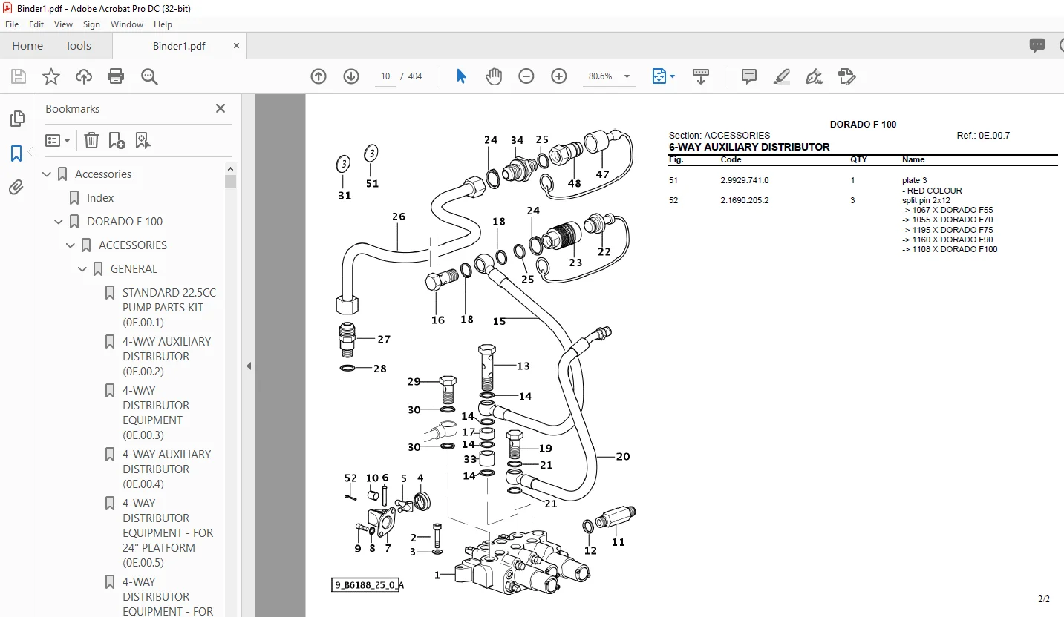This screenshot has width=1064, height=617.
Task: Close the Bookmarks panel
Action: [221, 108]
